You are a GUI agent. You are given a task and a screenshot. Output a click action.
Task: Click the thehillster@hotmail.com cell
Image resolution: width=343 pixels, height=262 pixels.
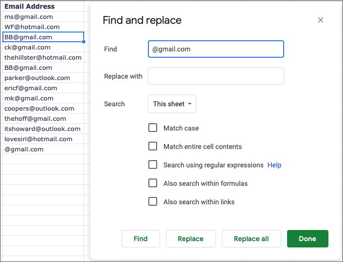pos(43,57)
